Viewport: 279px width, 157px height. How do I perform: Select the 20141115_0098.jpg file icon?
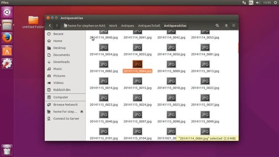(171, 115)
